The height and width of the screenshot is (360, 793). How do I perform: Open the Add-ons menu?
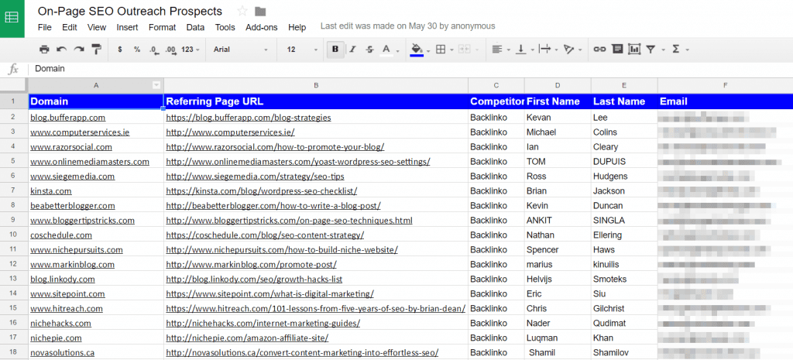262,27
